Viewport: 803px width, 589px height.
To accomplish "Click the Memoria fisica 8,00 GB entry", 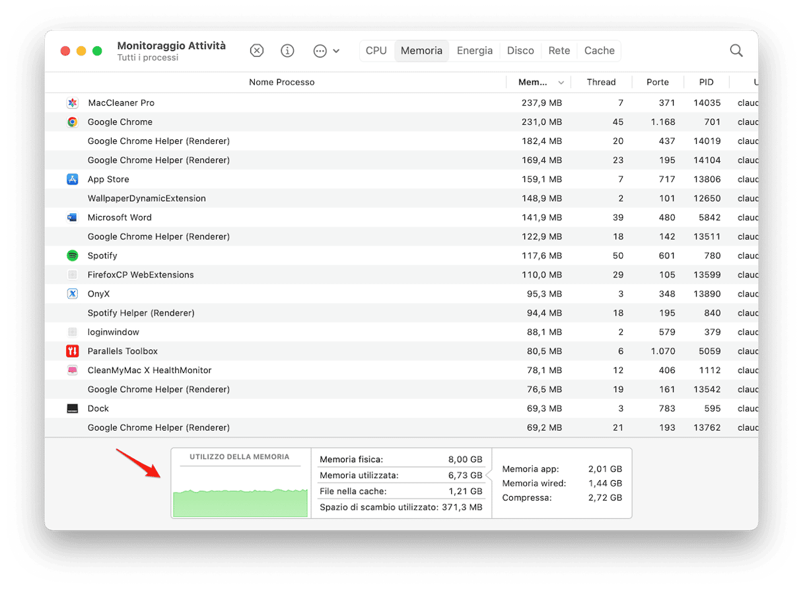I will coord(401,459).
